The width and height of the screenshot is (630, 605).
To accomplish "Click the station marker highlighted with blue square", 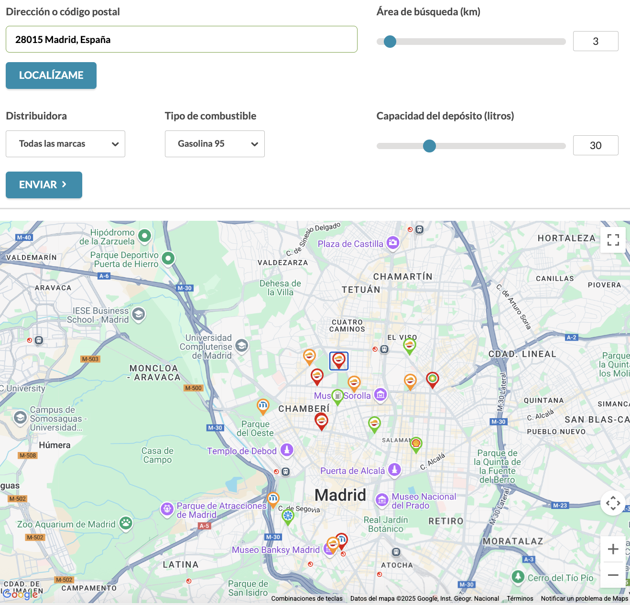I will 339,360.
